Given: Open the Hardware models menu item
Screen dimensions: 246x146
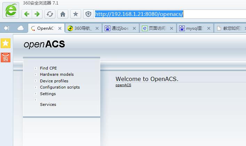Looking at the screenshot, I should pos(57,74).
